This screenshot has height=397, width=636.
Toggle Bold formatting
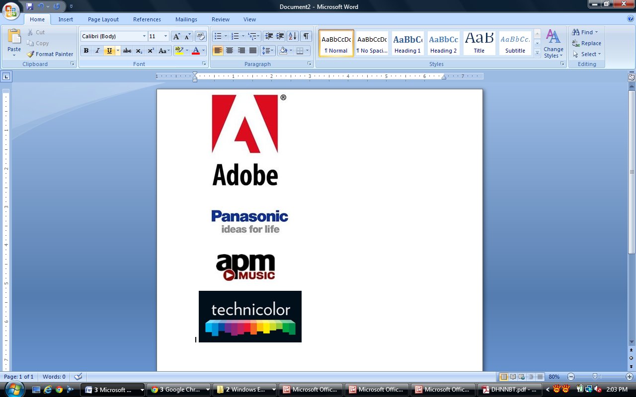pos(86,51)
